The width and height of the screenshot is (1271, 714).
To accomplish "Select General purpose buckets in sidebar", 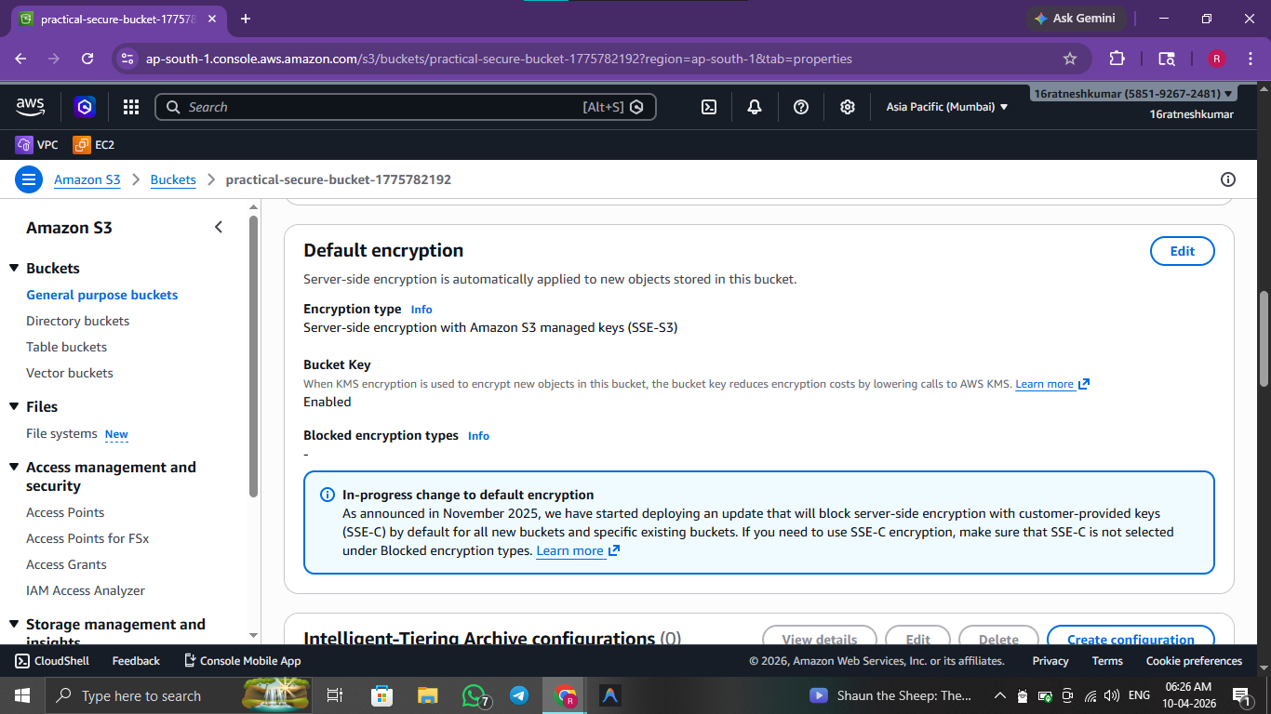I will point(101,295).
